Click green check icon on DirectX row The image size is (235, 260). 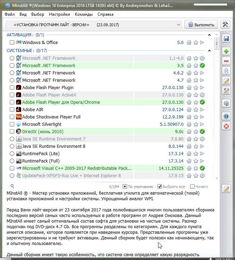[x=202, y=132]
